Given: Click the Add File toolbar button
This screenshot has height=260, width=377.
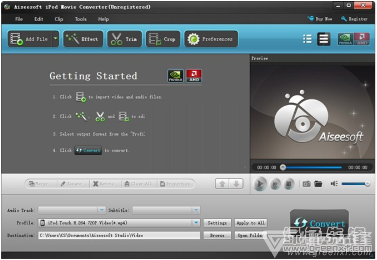Looking at the screenshot, I should (x=29, y=39).
